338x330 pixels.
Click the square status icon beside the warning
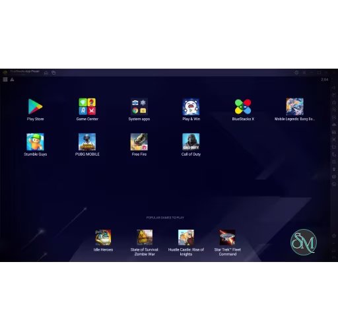tap(5, 79)
